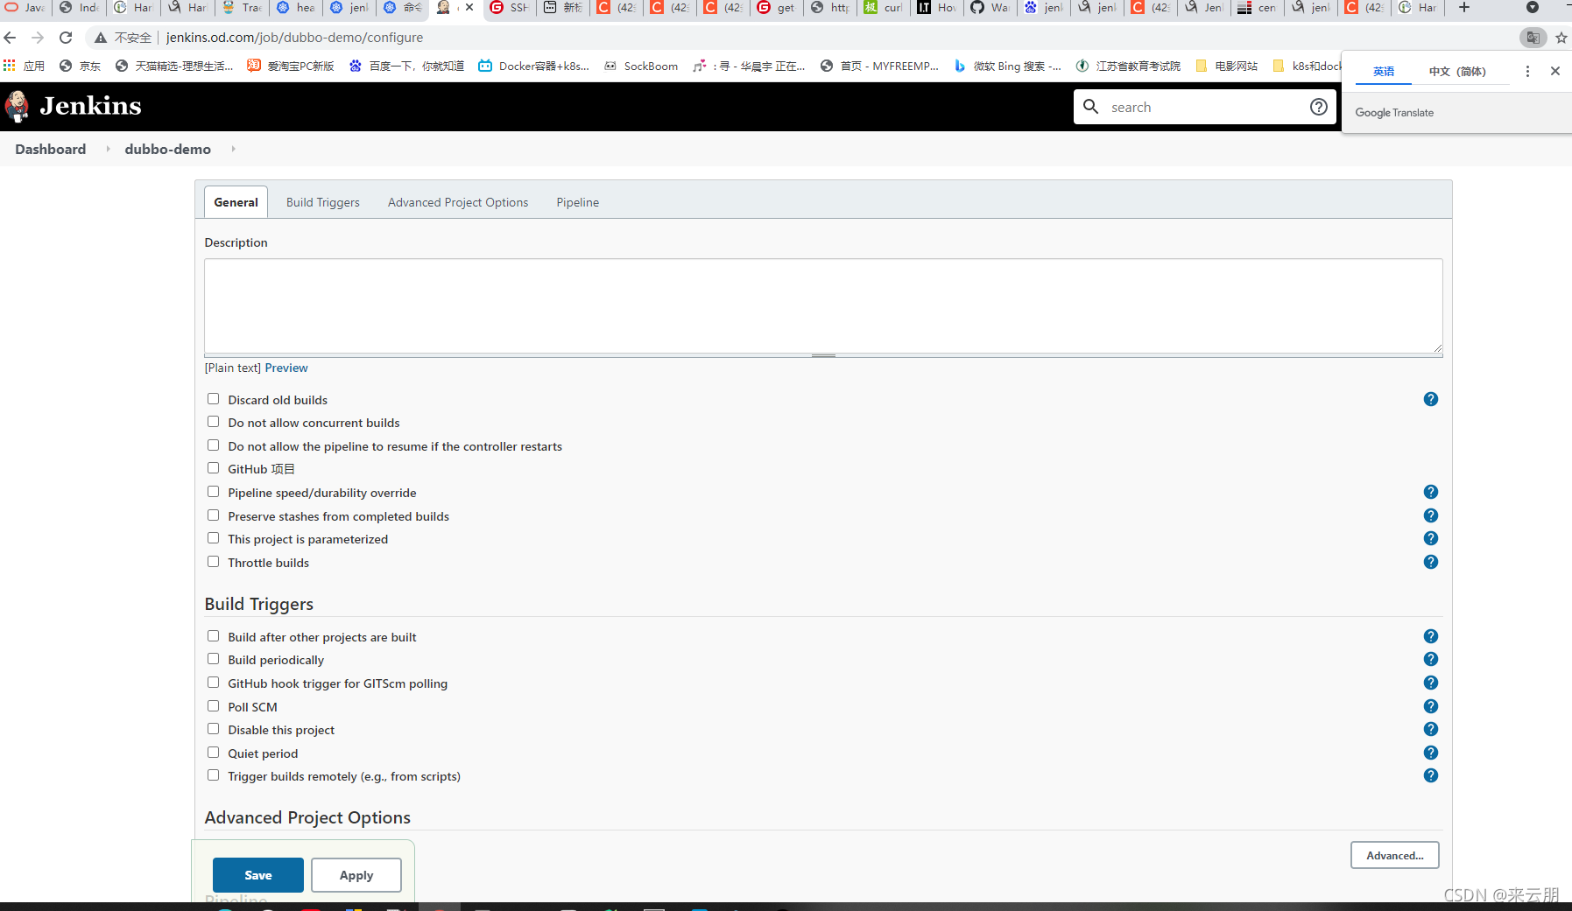Screen dimensions: 1572x911
Task: Click the Advanced... button
Action: click(1395, 855)
